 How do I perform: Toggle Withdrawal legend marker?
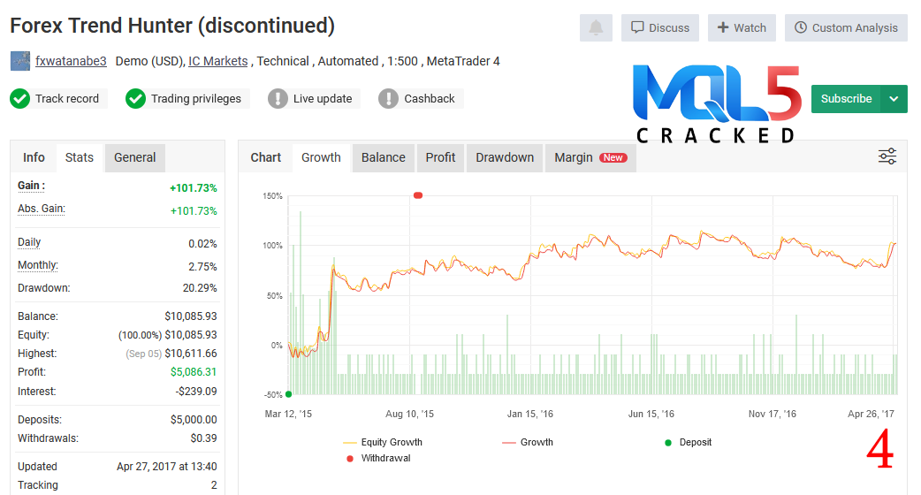[x=379, y=458]
